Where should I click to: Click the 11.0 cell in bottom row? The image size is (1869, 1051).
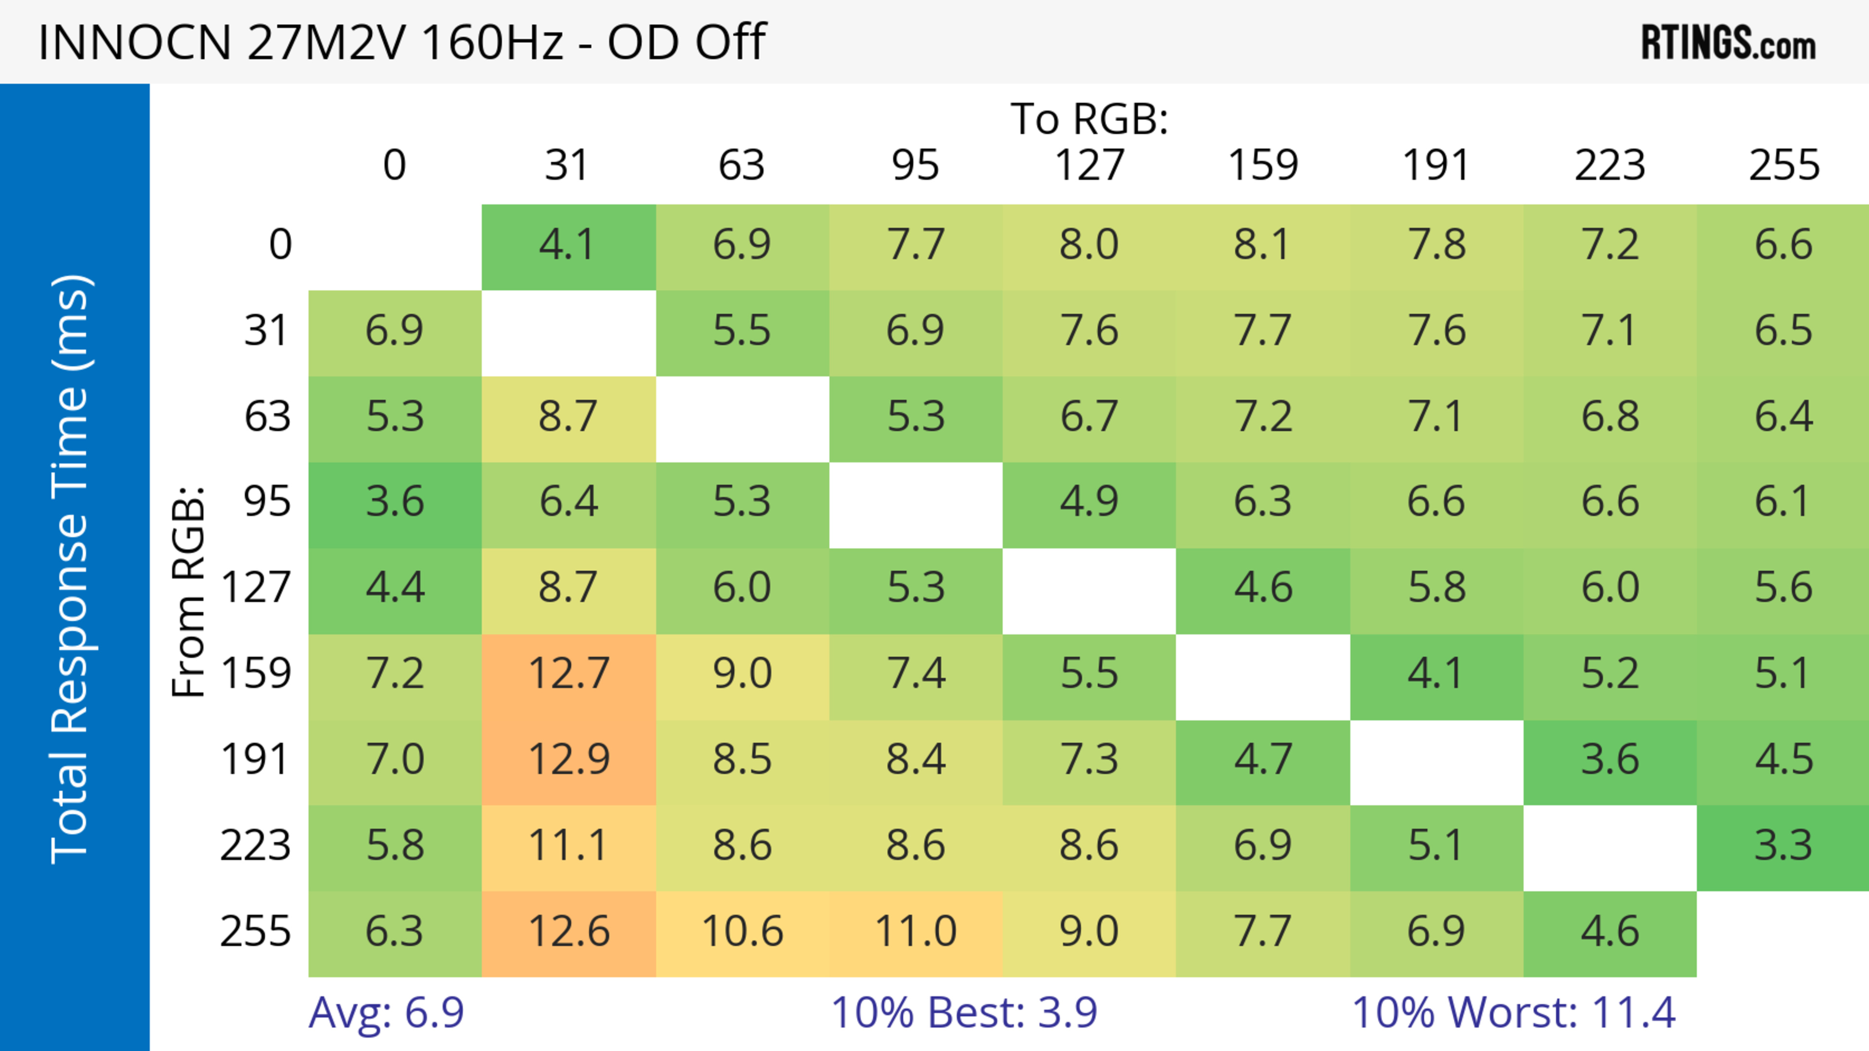click(915, 932)
